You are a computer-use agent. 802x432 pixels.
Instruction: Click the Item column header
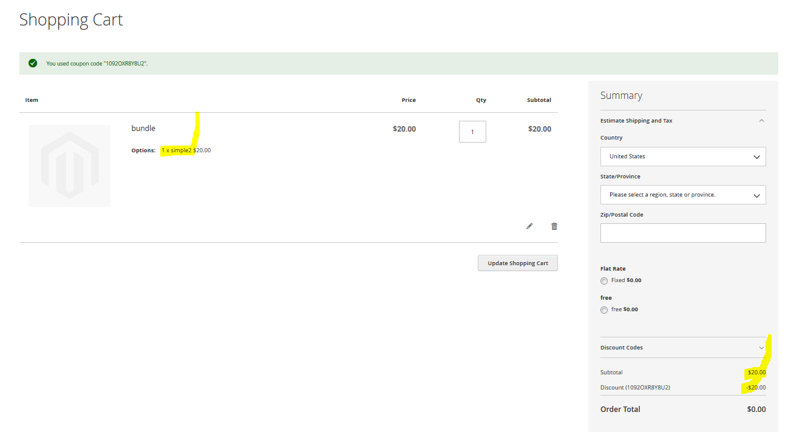32,100
